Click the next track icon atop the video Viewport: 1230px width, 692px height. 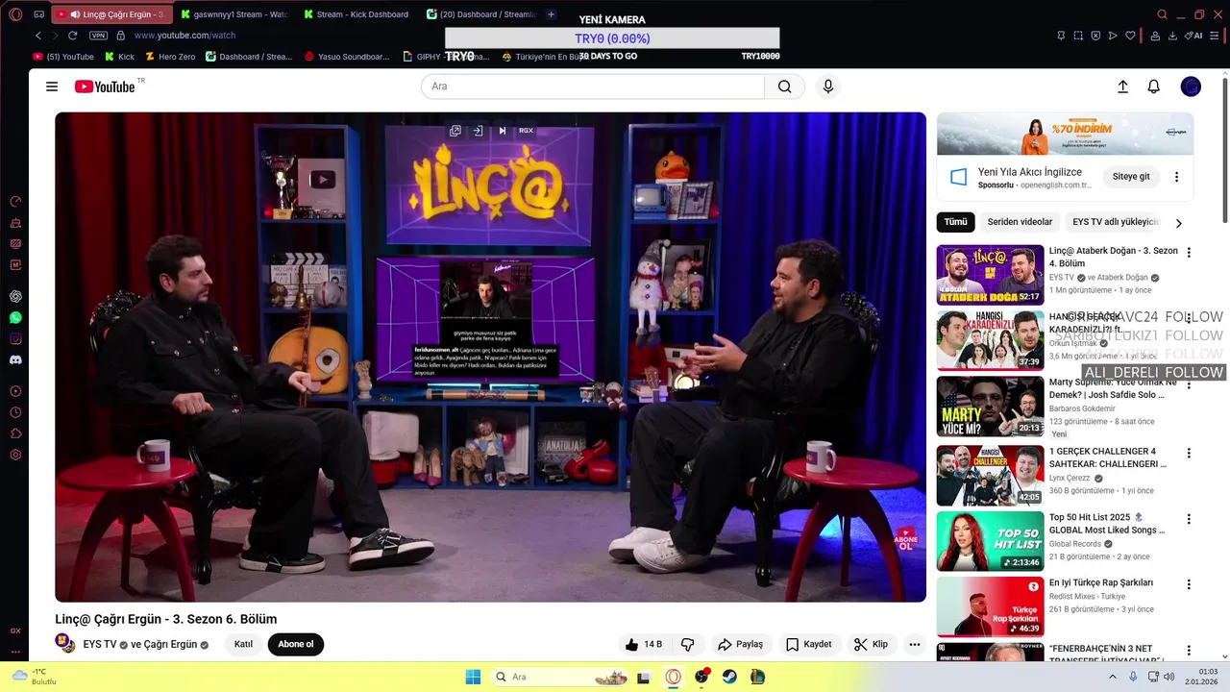tap(502, 131)
